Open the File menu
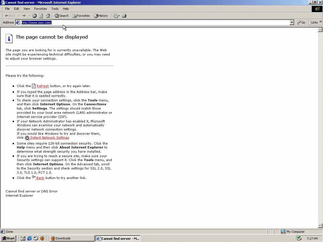Screen dimensions: 323x242 point(7,9)
